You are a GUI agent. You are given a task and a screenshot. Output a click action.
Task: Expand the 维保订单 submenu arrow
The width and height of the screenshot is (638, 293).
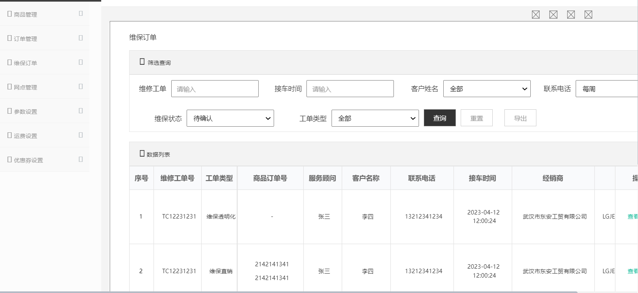[81, 62]
